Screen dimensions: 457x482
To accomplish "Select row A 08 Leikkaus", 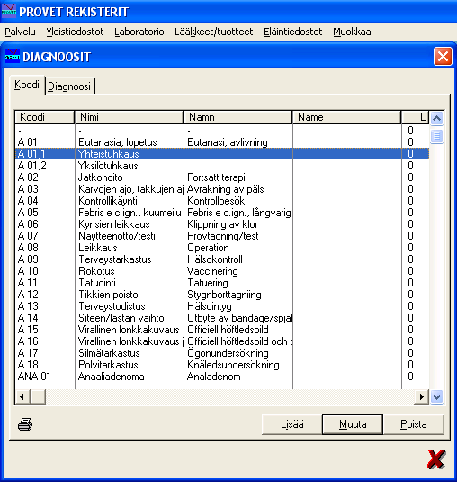I will click(x=222, y=248).
